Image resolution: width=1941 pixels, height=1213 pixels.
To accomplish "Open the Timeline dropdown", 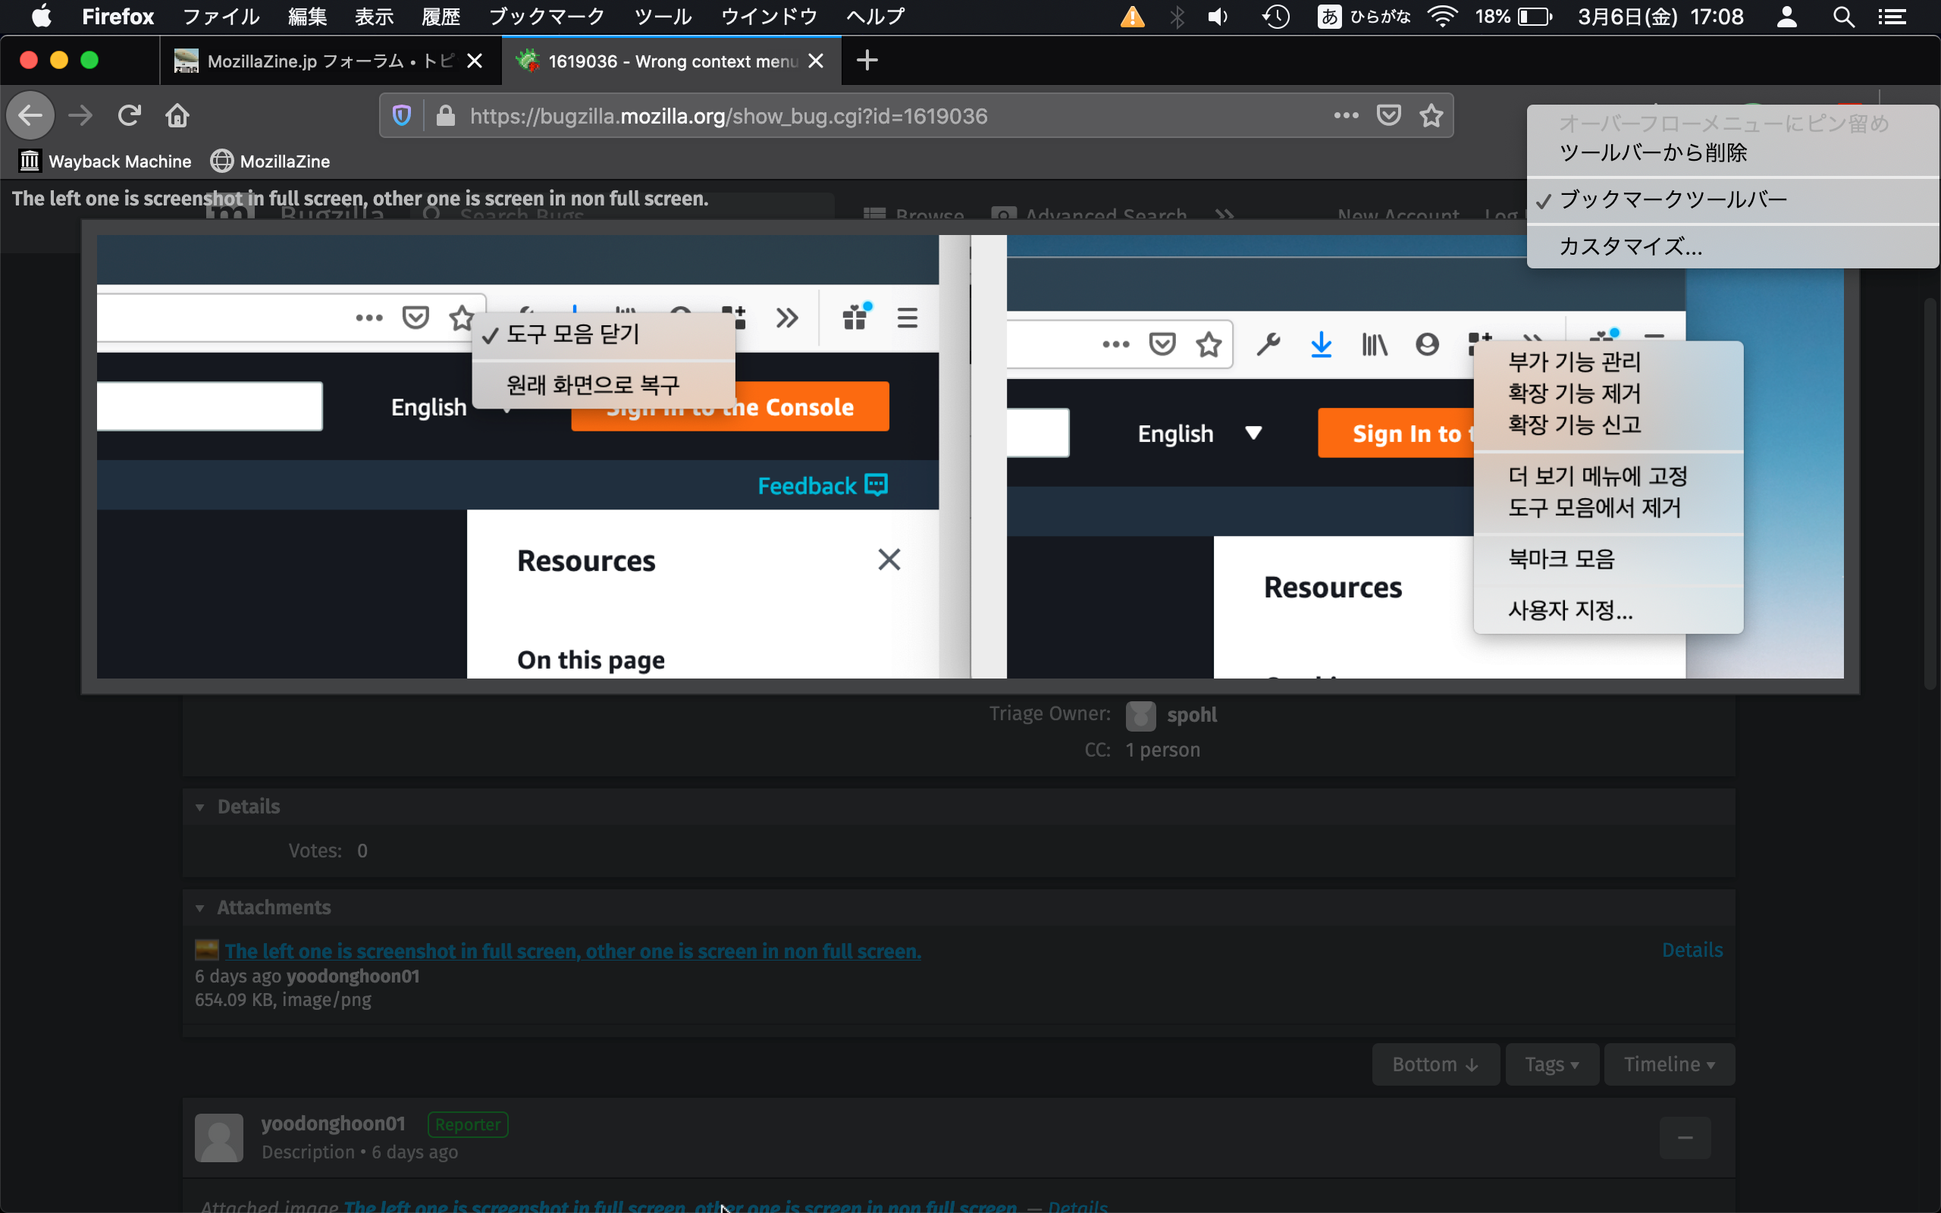I will [1668, 1064].
